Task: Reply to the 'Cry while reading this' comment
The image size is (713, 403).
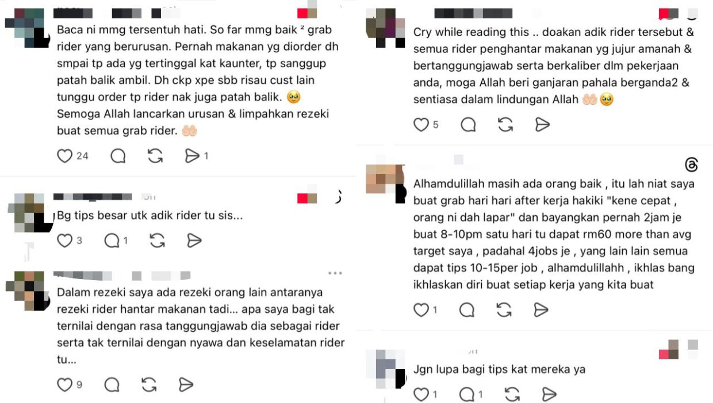Action: tap(469, 125)
